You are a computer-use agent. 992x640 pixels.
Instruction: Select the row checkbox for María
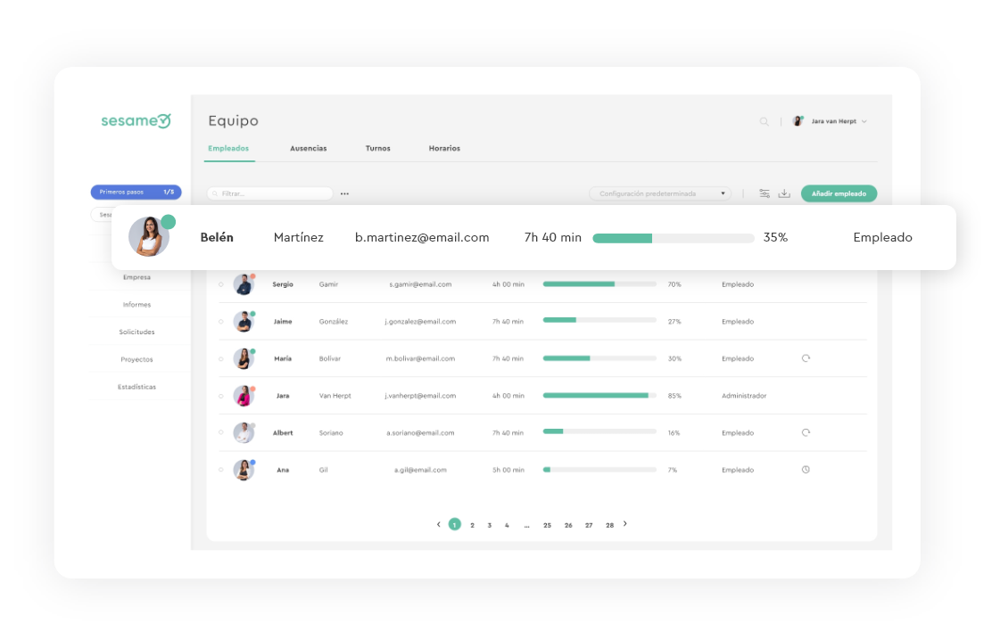pos(221,358)
